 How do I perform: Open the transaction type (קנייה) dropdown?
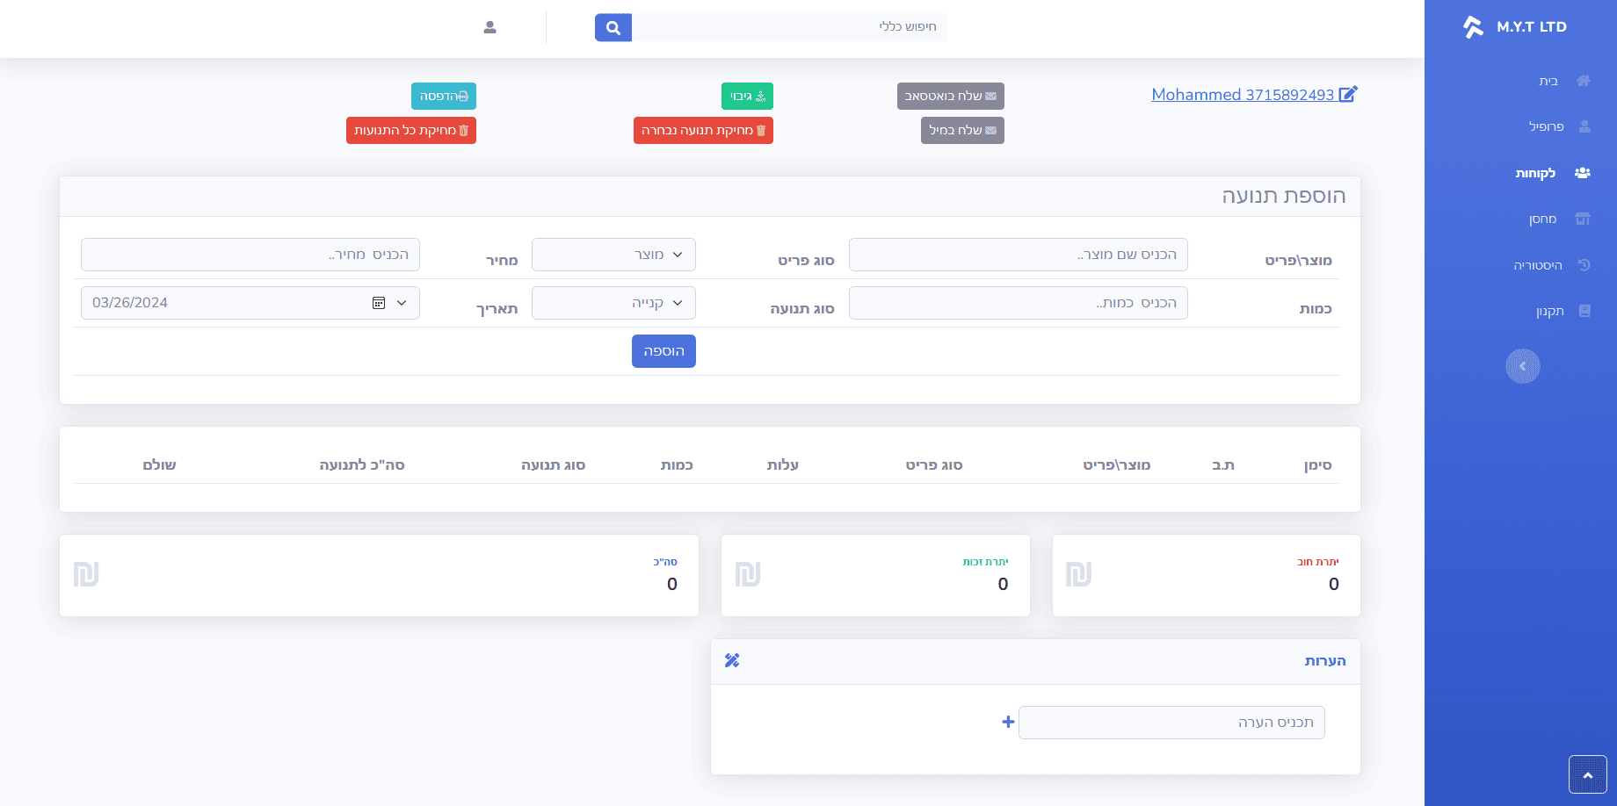click(613, 302)
